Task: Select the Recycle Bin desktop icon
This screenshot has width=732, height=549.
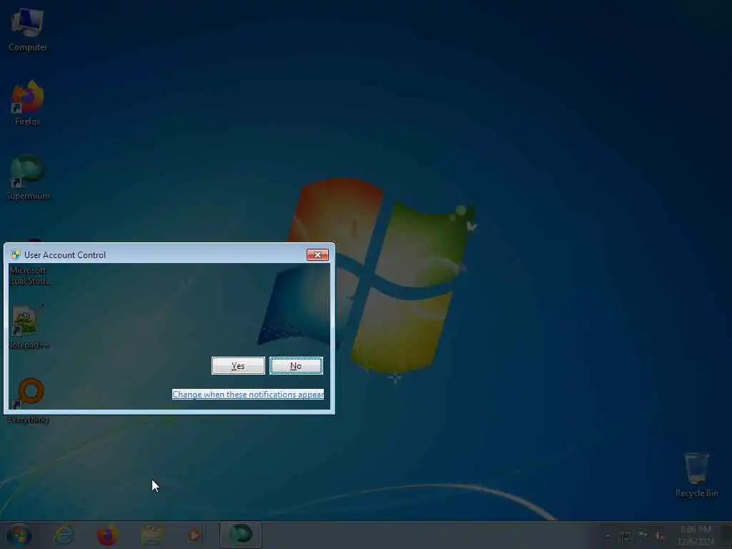Action: tap(696, 475)
